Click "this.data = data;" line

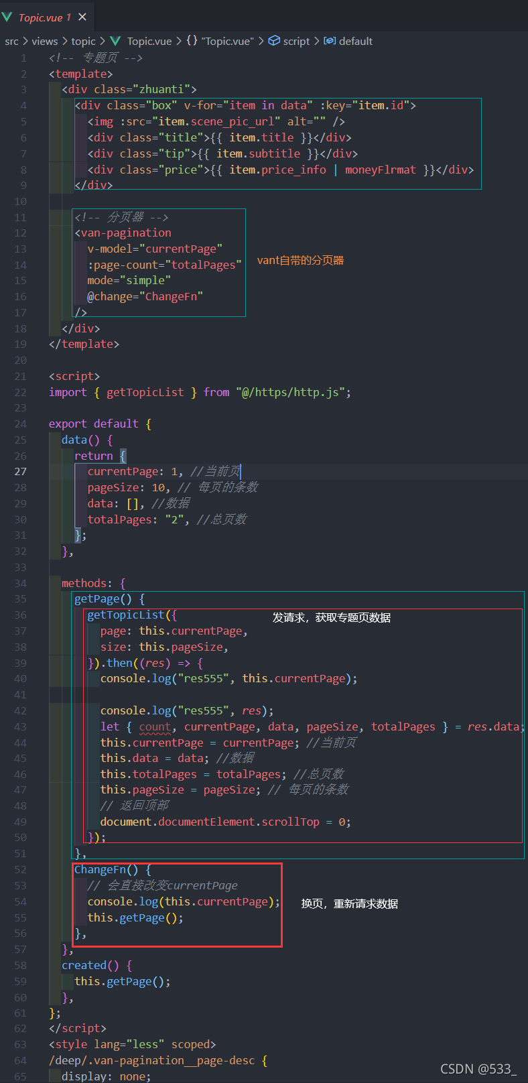tap(155, 759)
